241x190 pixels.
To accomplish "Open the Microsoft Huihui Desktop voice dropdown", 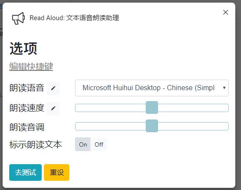I will (x=152, y=88).
